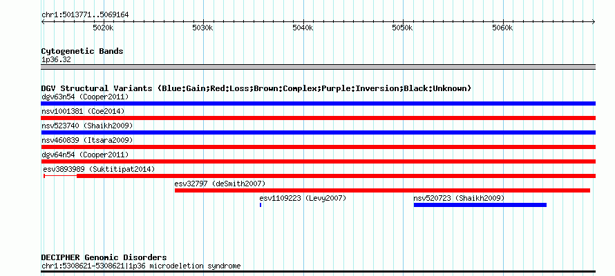Click the esv32797 (deSmith2007) label
The width and height of the screenshot is (615, 276).
click(220, 184)
